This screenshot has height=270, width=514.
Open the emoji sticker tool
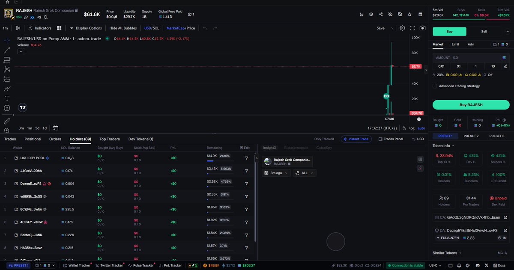click(7, 108)
